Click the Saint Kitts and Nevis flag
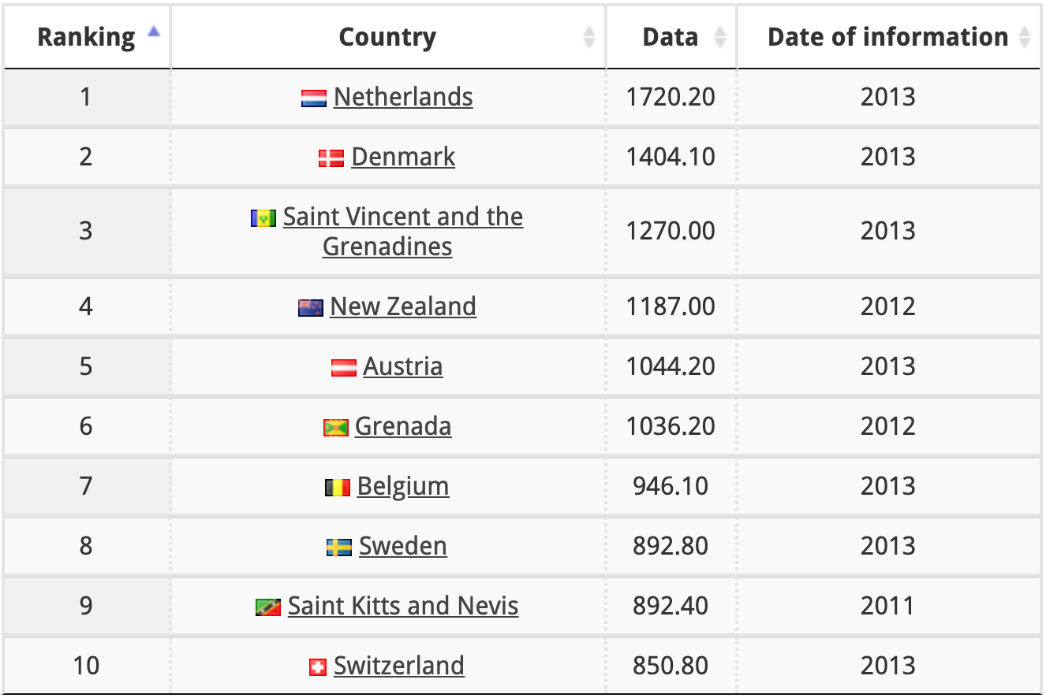This screenshot has width=1046, height=698. coord(268,607)
